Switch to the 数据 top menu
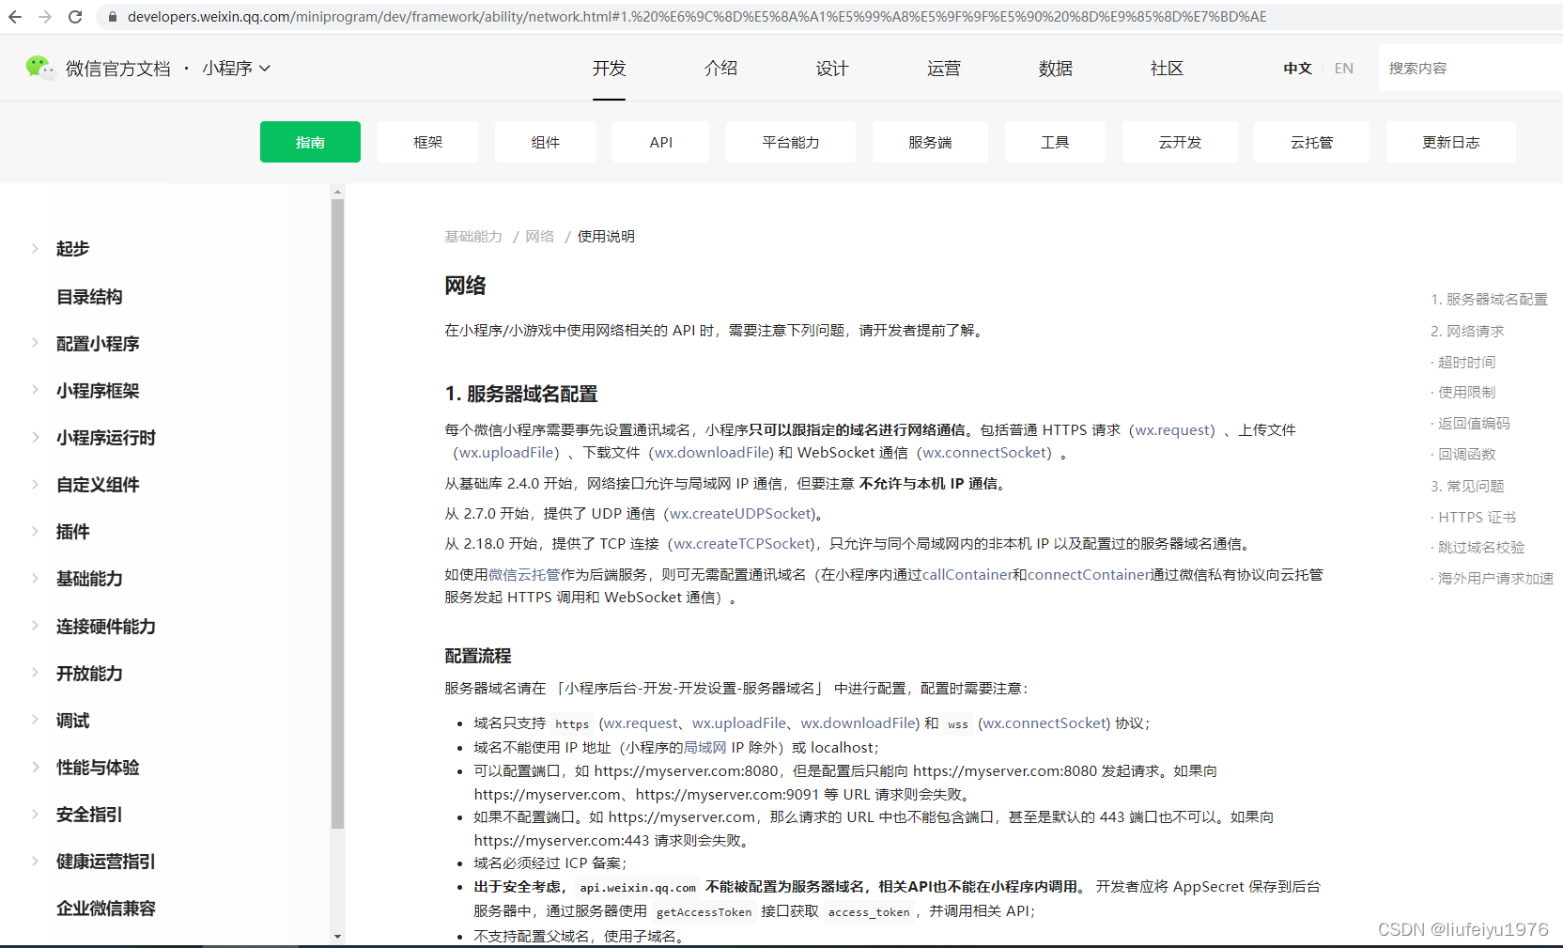The image size is (1563, 948). tap(1056, 69)
